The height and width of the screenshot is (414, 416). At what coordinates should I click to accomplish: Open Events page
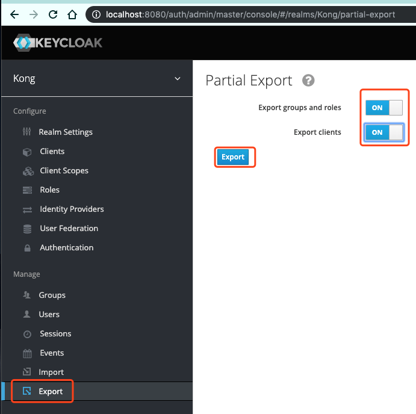coord(52,353)
